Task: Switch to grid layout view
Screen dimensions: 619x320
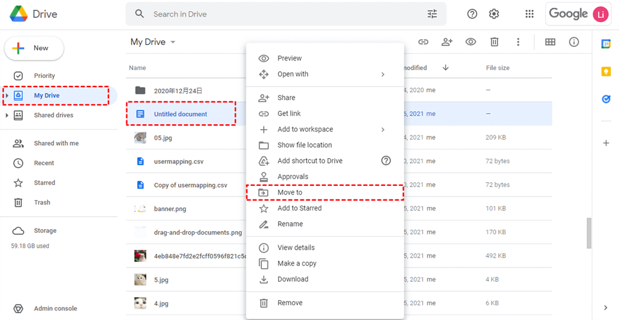Action: pyautogui.click(x=550, y=42)
